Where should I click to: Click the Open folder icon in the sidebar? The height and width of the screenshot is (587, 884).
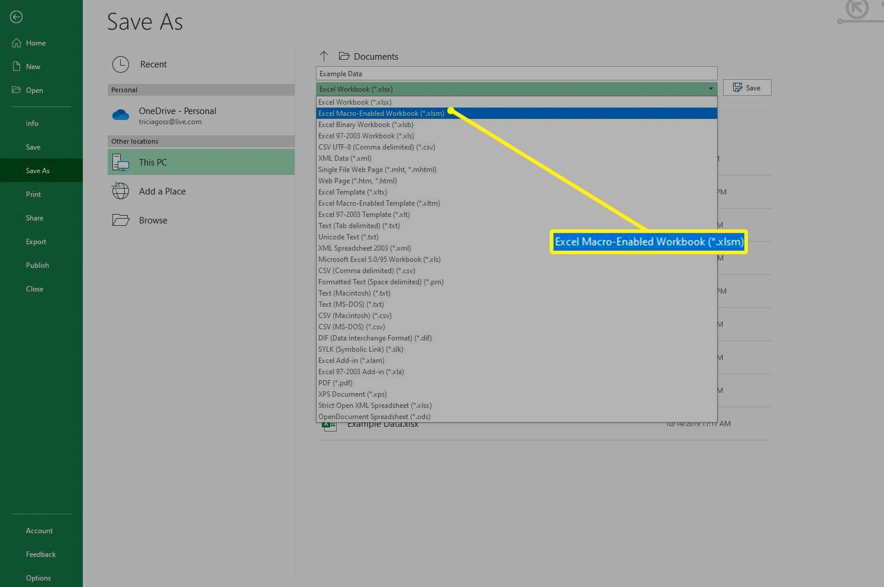[x=17, y=90]
